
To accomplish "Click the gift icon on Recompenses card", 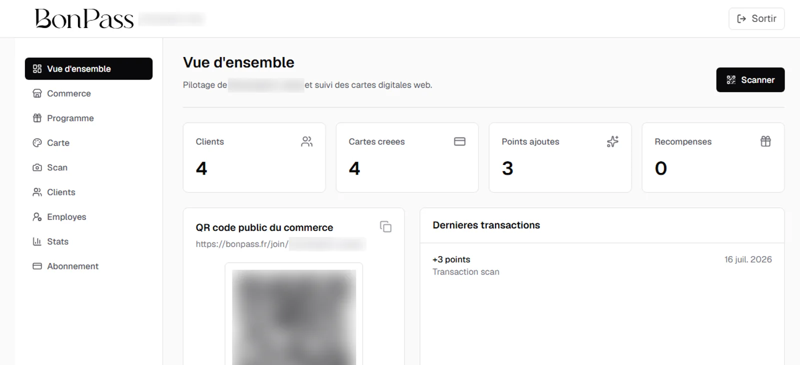I will tap(765, 141).
